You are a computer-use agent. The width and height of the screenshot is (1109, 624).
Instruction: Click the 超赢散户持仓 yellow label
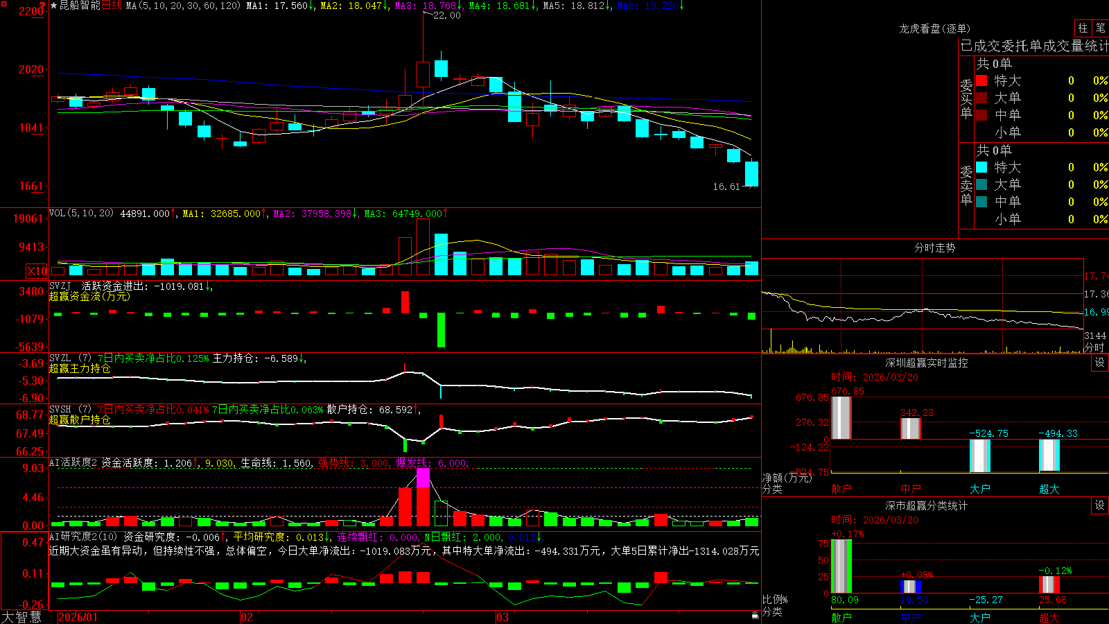tap(80, 419)
